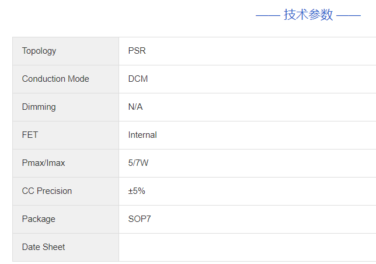
Task: Select the SOP7 package value
Action: 140,219
